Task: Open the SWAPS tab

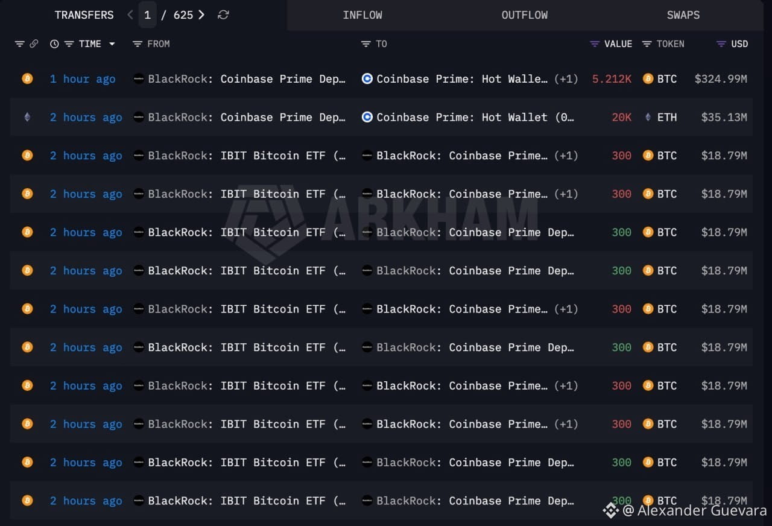Action: (683, 15)
